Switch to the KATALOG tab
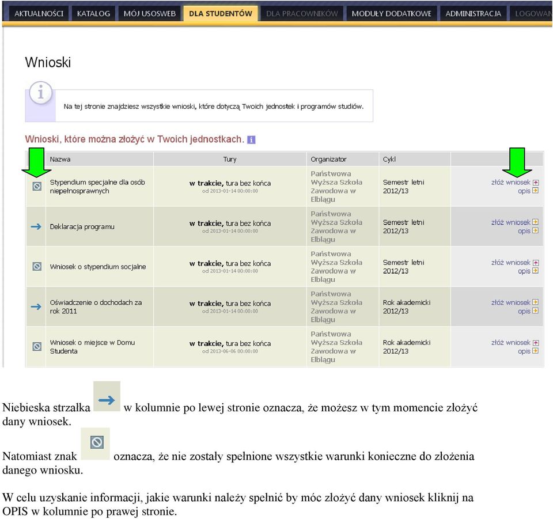 point(93,13)
